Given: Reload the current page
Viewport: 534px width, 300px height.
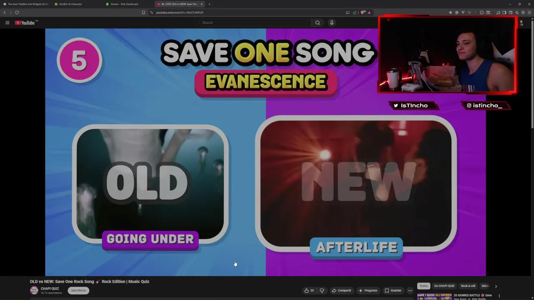Looking at the screenshot, I should [x=17, y=12].
